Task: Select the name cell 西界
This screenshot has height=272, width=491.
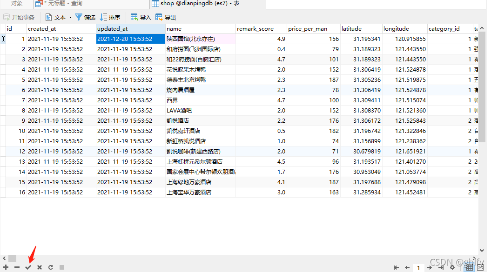Action: [201, 100]
